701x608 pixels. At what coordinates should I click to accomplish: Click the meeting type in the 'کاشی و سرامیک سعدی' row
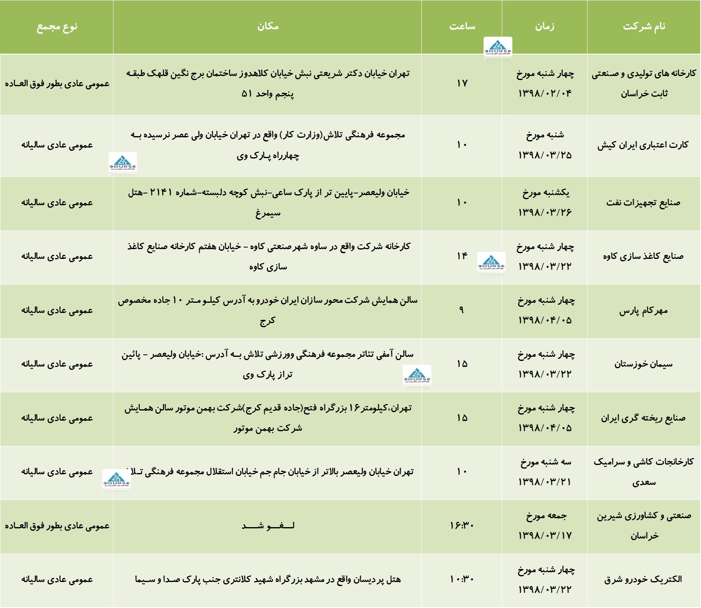[x=57, y=472]
